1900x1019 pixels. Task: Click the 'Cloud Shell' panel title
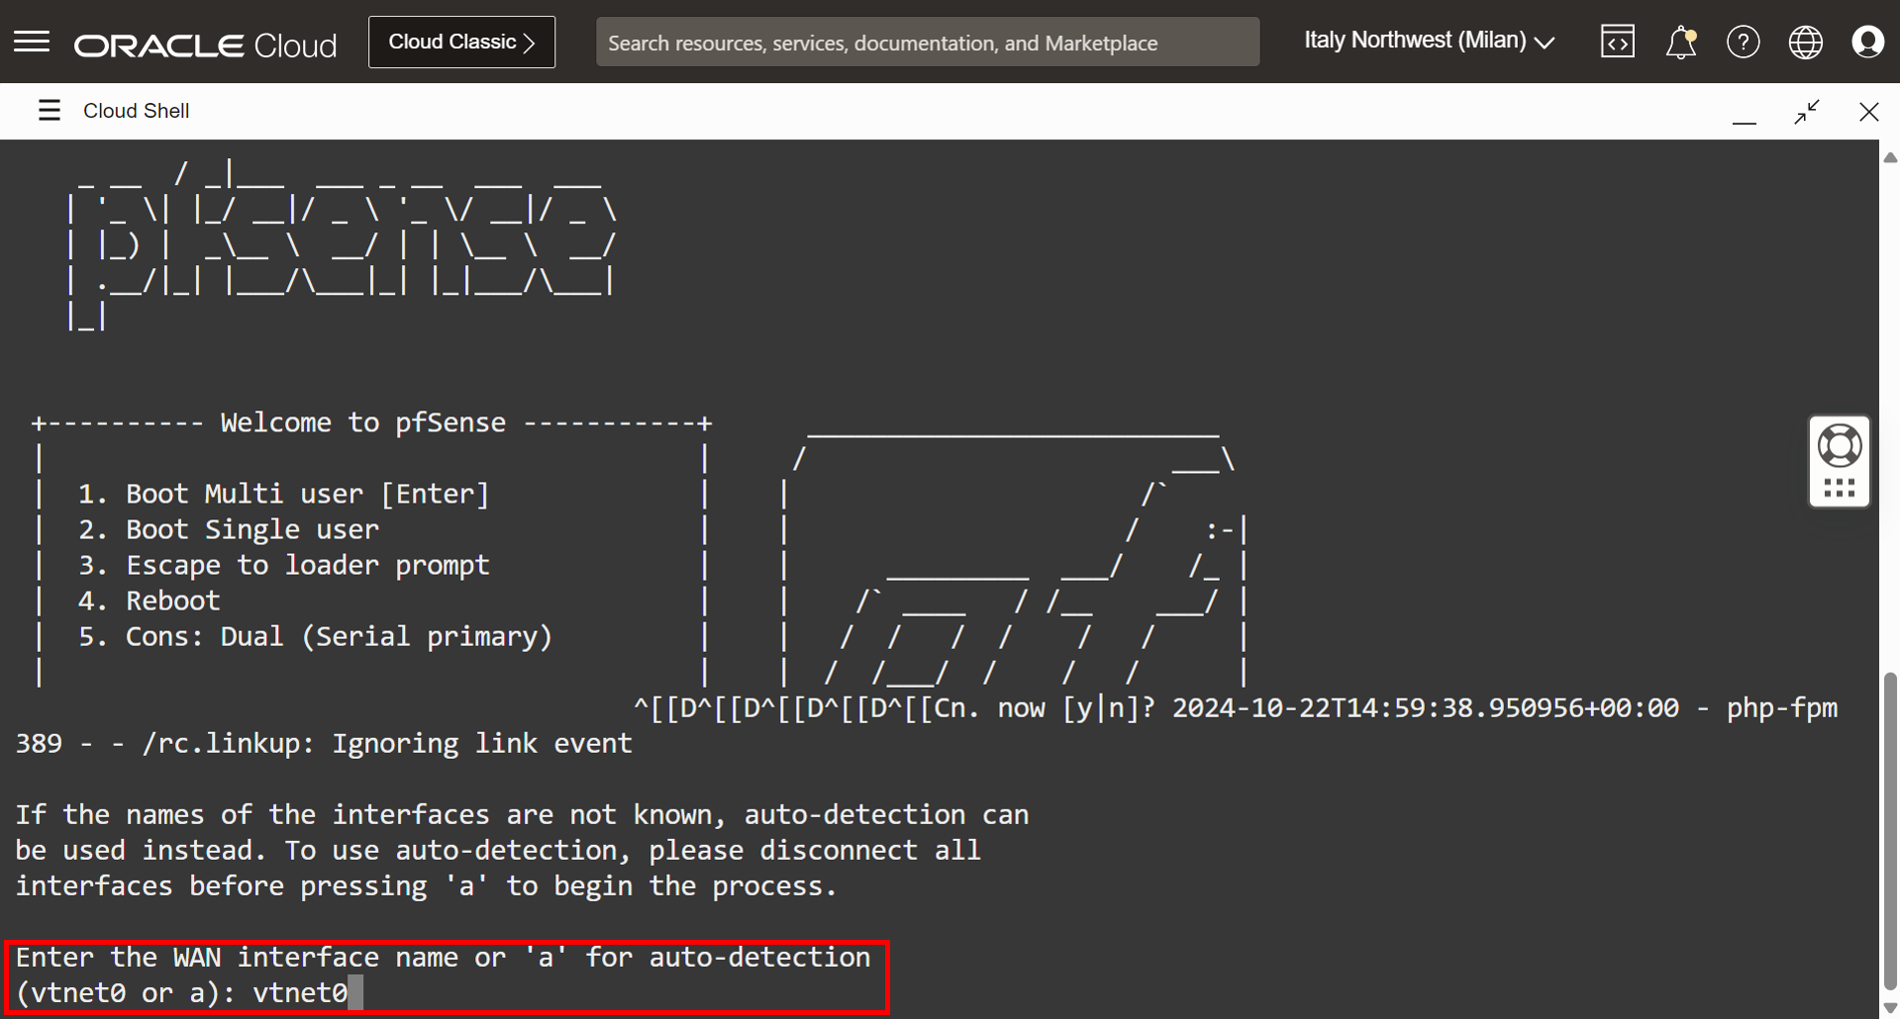point(136,111)
